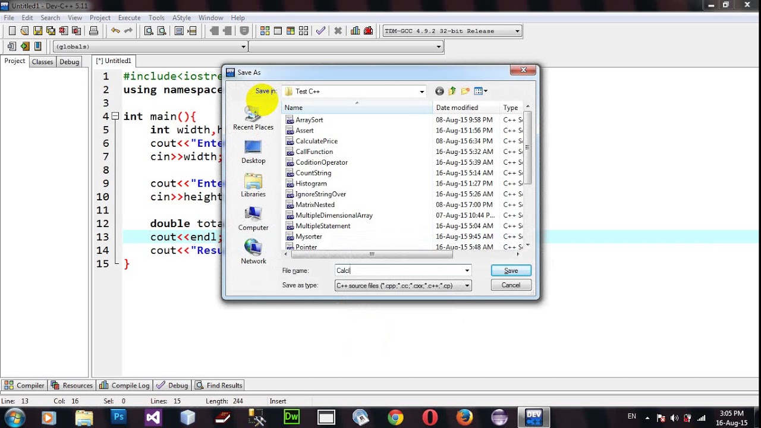Expand the File name dropdown arrow
761x428 pixels.
point(467,270)
